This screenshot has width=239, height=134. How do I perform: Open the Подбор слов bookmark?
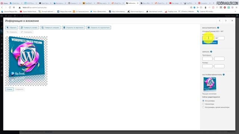171,12
